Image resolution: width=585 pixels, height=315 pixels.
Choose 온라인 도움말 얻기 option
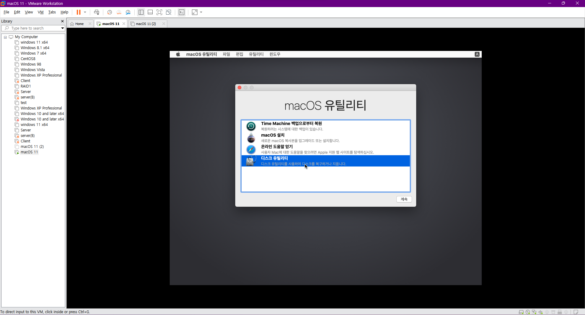[326, 149]
